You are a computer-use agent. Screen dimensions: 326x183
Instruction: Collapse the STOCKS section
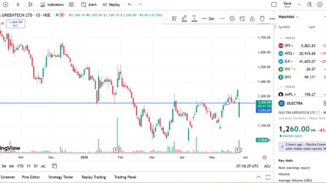pyautogui.click(x=281, y=87)
